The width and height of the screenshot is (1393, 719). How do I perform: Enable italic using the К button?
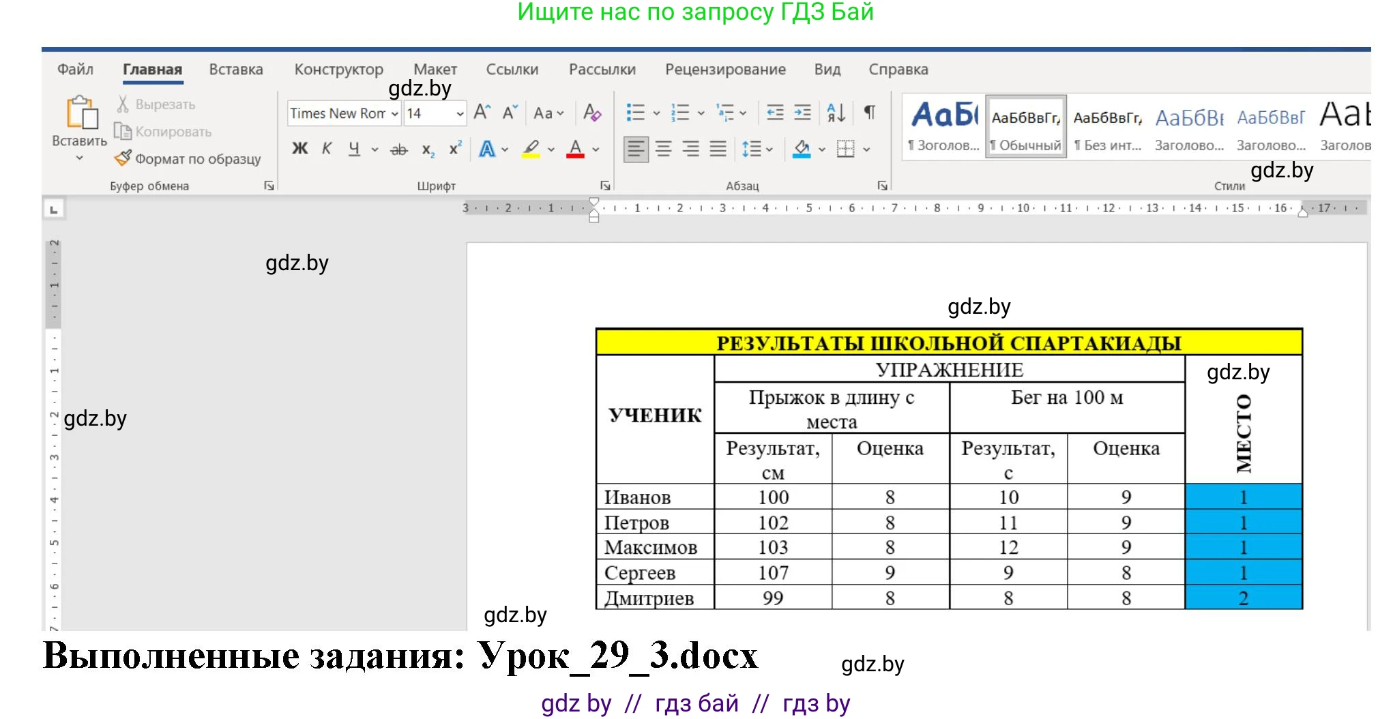coord(327,149)
